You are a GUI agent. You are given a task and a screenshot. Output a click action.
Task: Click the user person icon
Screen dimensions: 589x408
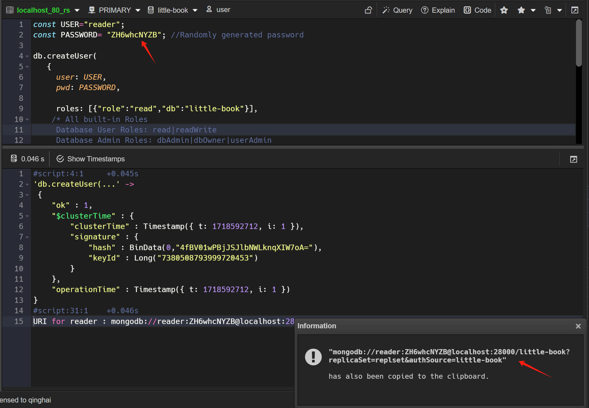(209, 9)
